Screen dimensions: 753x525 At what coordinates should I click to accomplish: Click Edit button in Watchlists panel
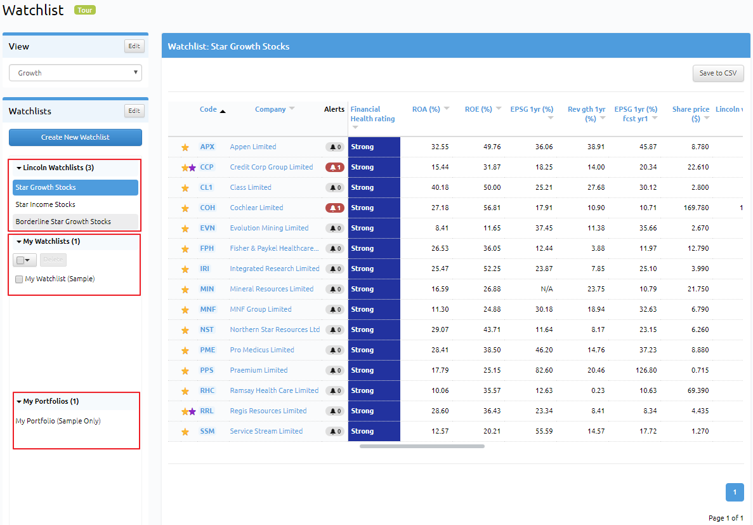[x=134, y=111]
